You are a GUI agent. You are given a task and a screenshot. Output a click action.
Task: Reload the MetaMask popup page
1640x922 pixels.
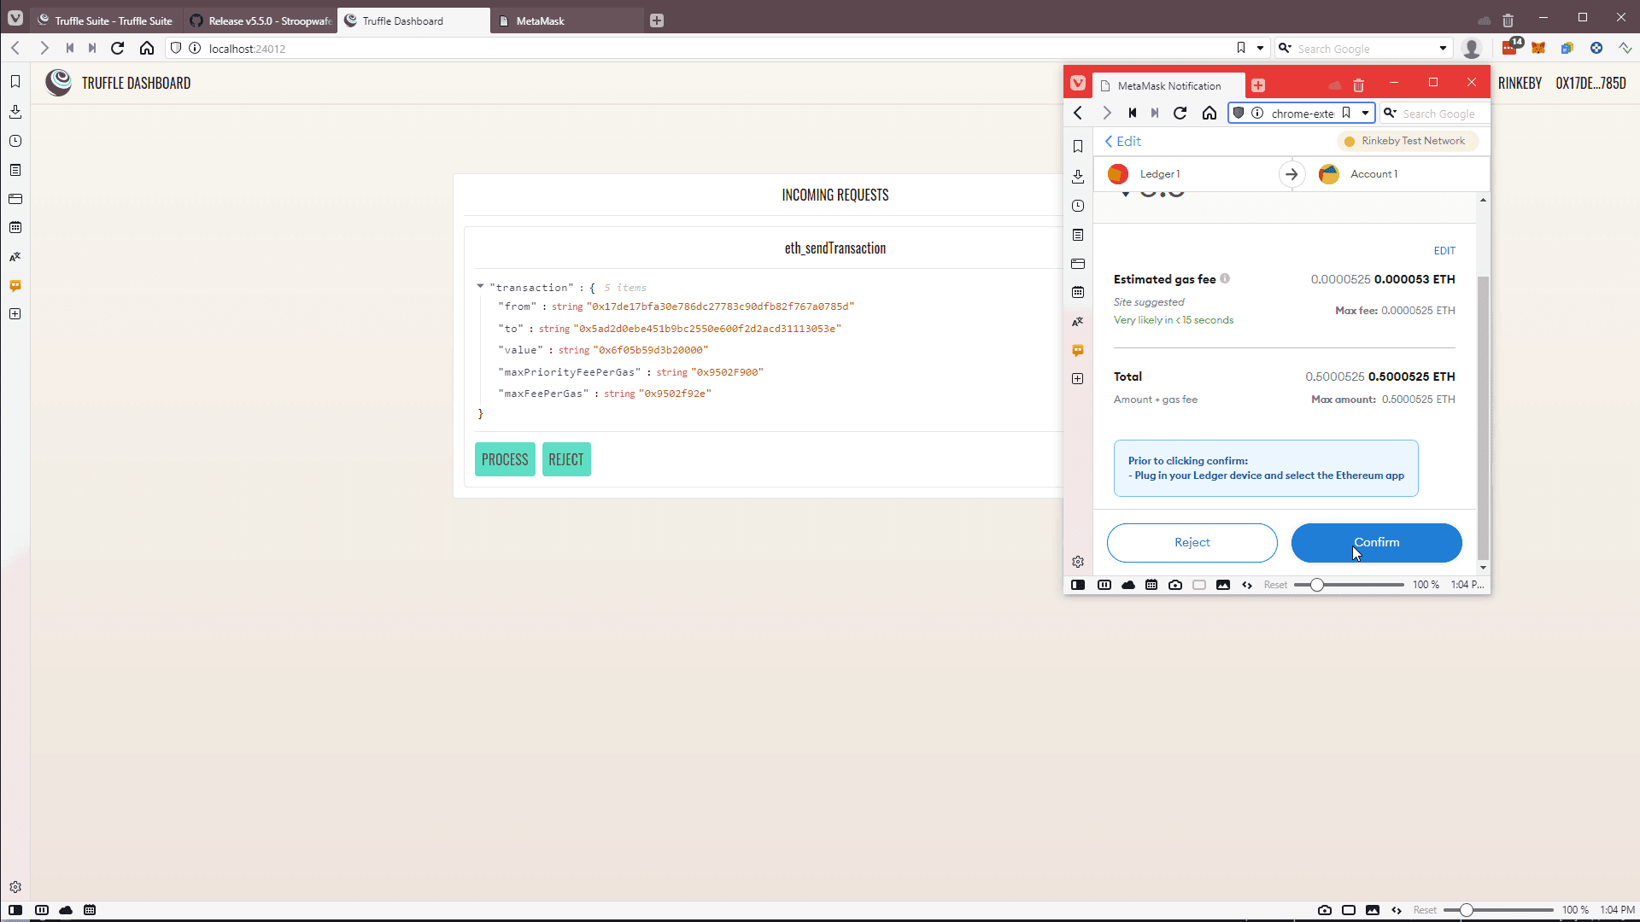(x=1180, y=113)
